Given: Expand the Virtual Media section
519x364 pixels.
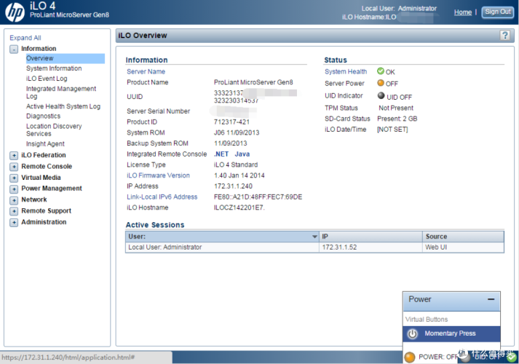Looking at the screenshot, I should 14,178.
